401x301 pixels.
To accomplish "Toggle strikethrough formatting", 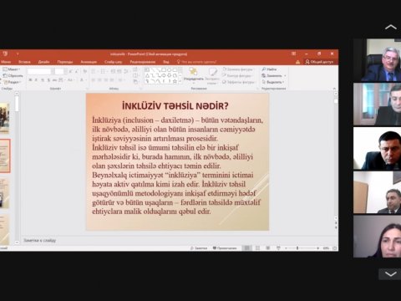I will (x=55, y=80).
